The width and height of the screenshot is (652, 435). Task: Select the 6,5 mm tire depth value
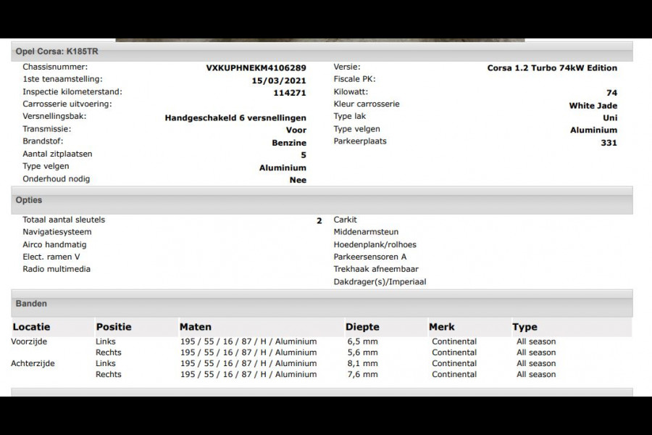point(361,341)
